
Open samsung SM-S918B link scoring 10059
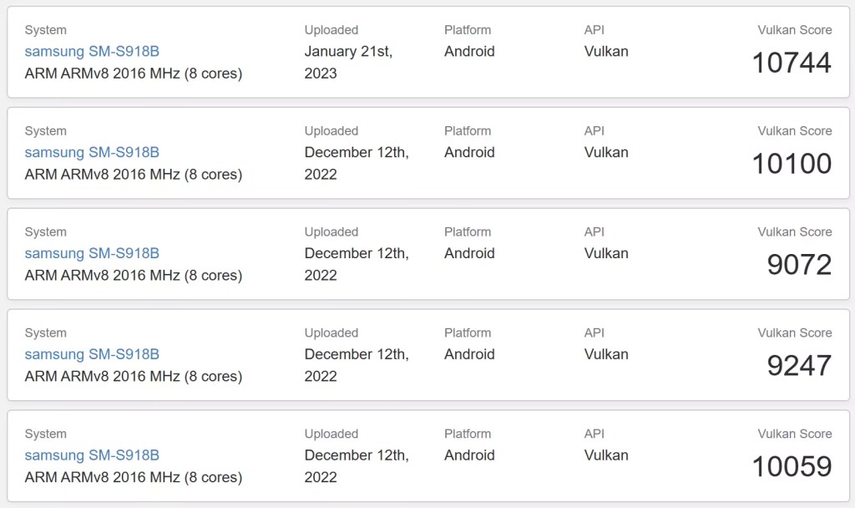tap(92, 455)
